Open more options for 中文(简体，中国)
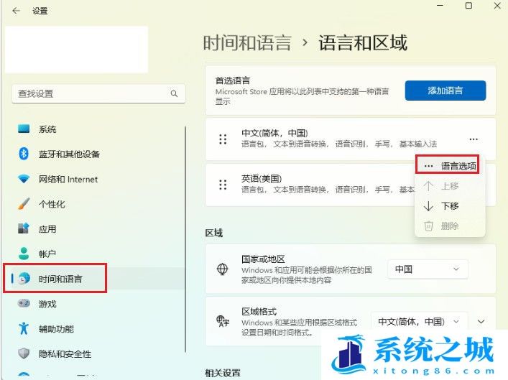This screenshot has height=380, width=508. 473,139
